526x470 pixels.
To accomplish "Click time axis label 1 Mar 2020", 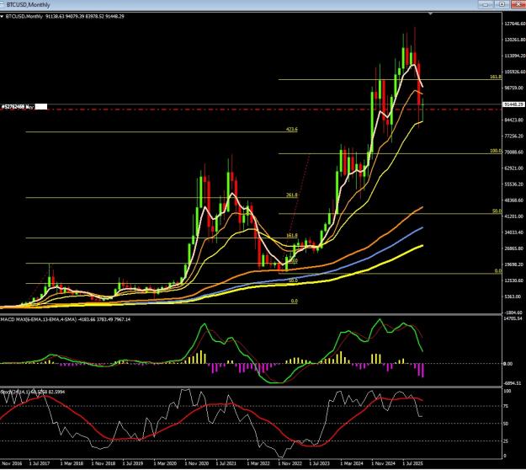I will pyautogui.click(x=165, y=463).
